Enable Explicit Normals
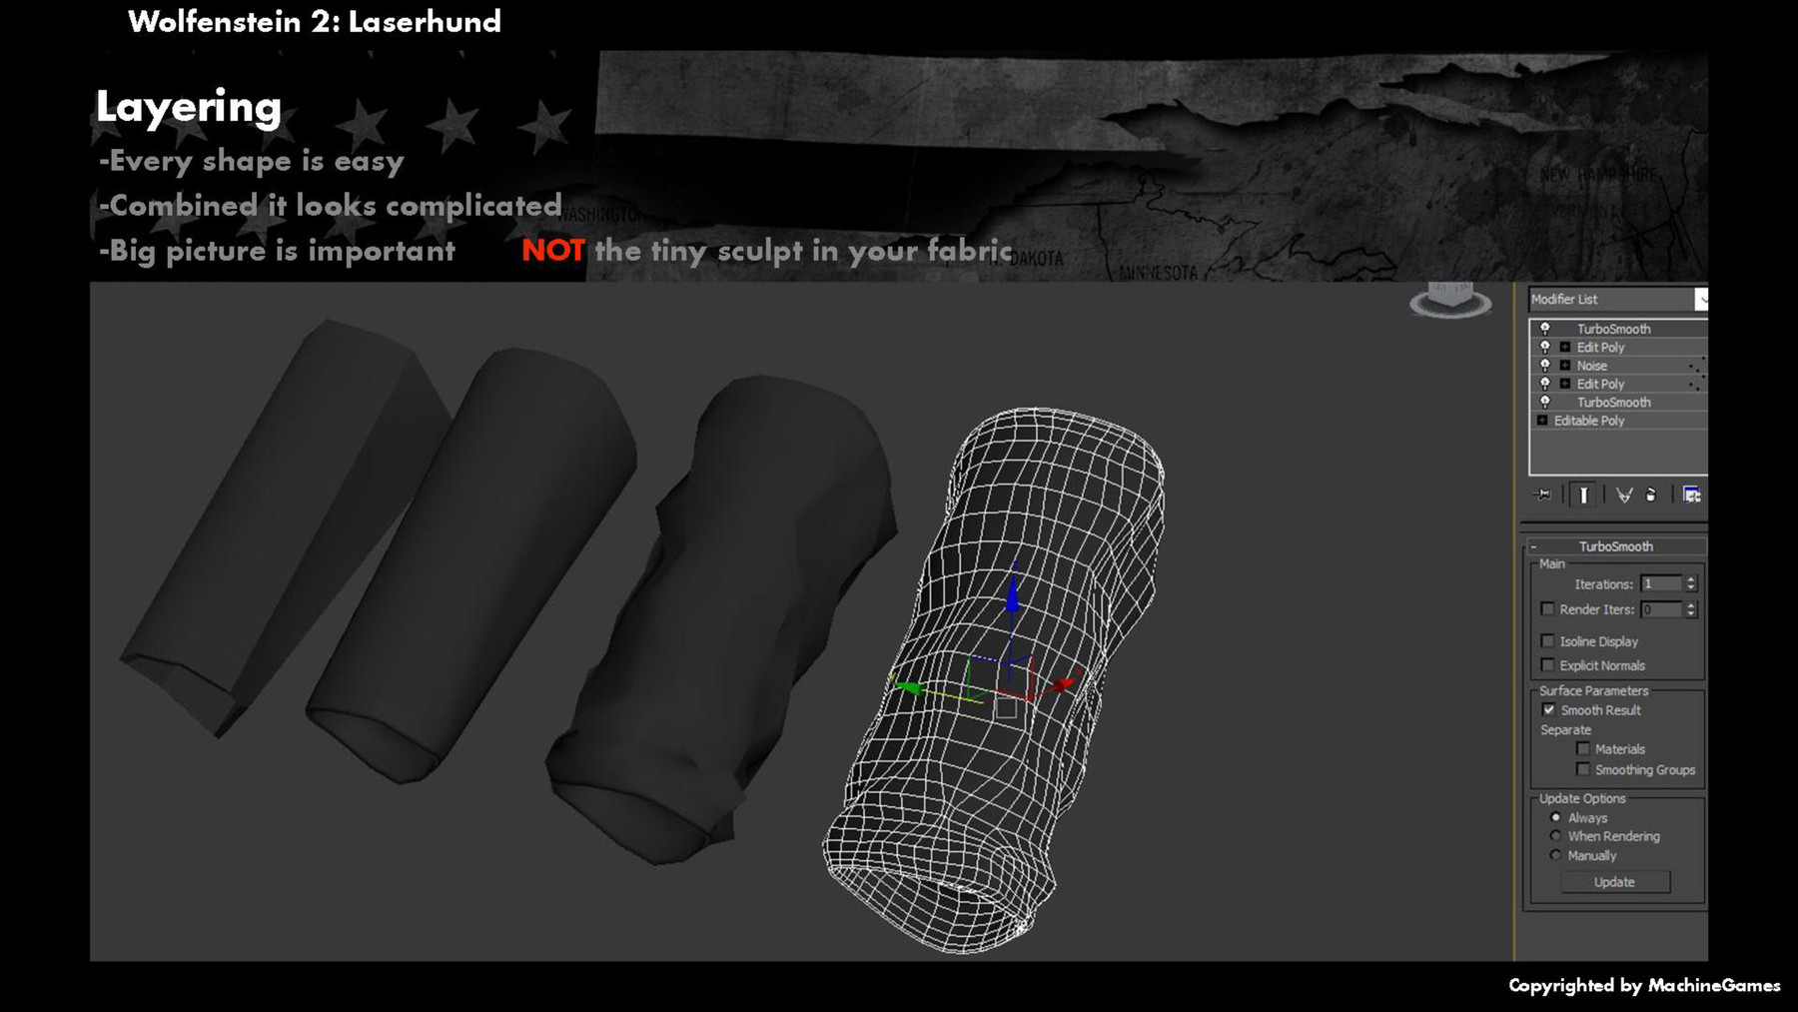The width and height of the screenshot is (1798, 1012). [x=1547, y=665]
